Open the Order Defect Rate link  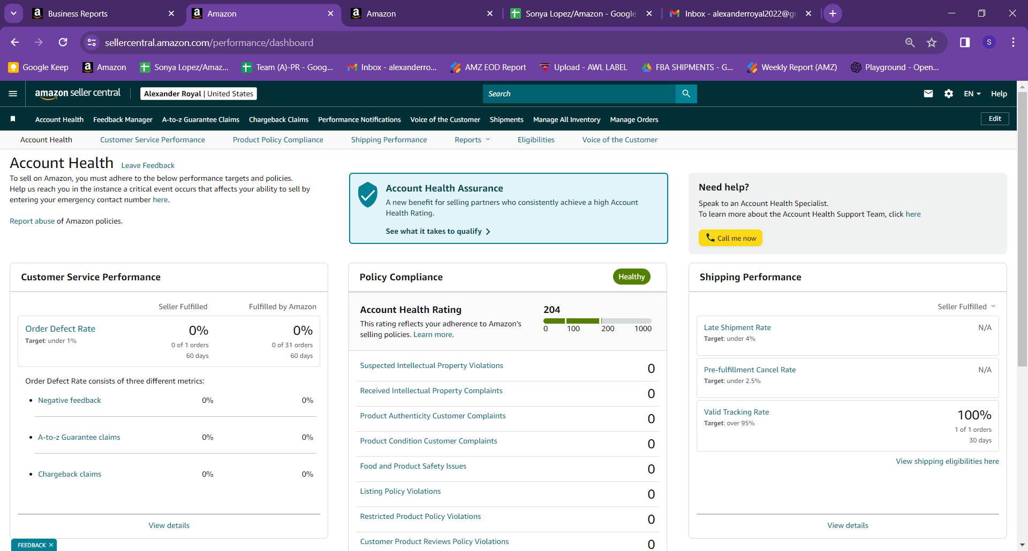click(61, 328)
